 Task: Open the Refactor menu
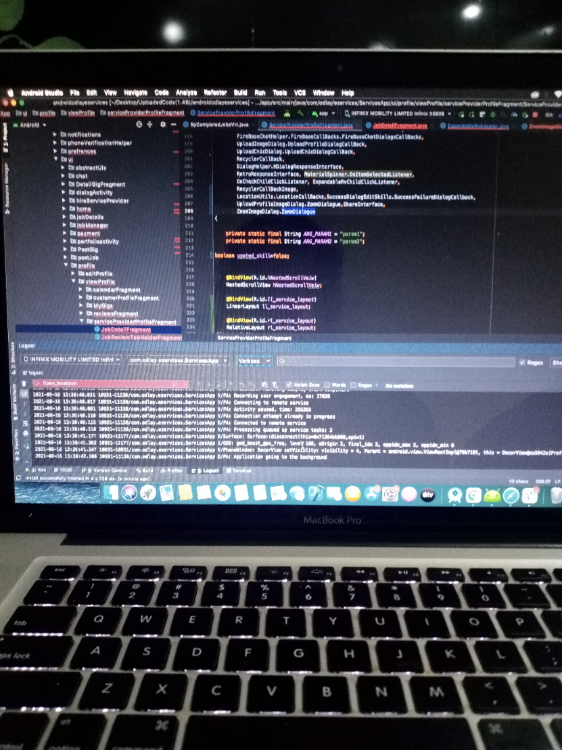click(215, 92)
